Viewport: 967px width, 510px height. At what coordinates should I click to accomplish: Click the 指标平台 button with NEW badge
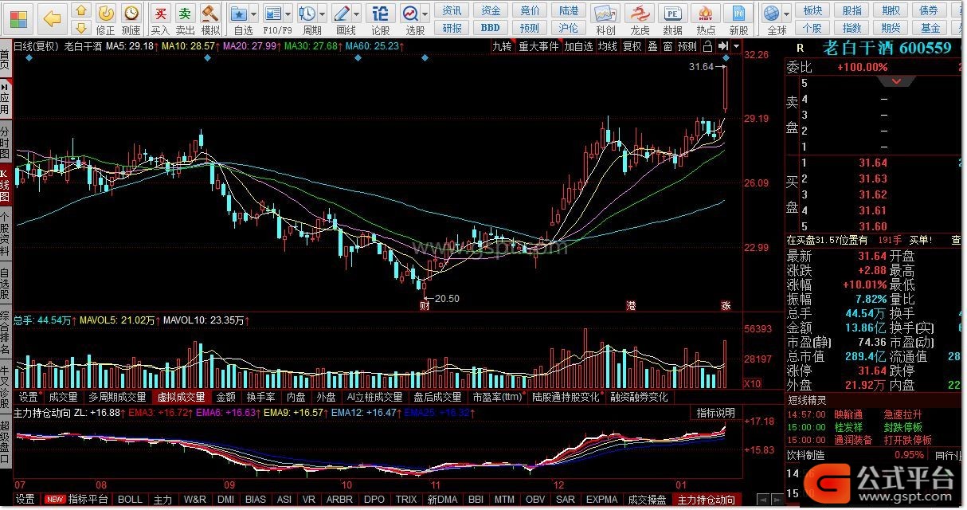pos(77,500)
